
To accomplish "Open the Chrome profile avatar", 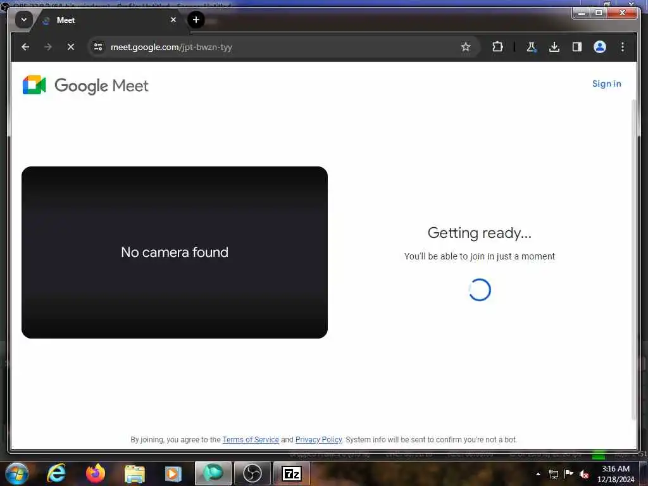I will click(600, 47).
